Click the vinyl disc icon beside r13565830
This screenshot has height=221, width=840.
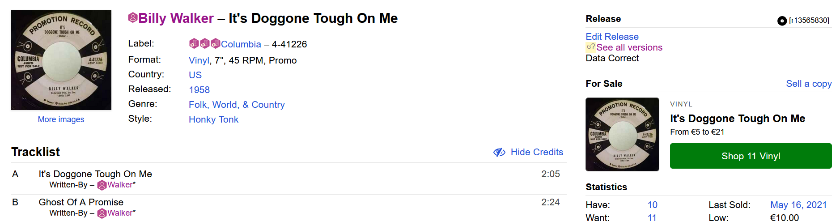782,21
